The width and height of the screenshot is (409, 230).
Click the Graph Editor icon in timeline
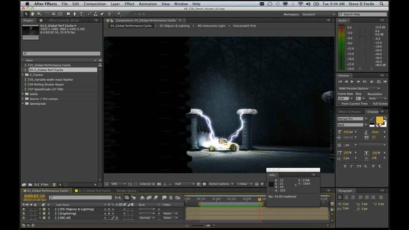[178, 197]
